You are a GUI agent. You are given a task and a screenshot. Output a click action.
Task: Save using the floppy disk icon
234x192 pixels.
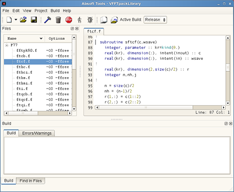point(34,20)
